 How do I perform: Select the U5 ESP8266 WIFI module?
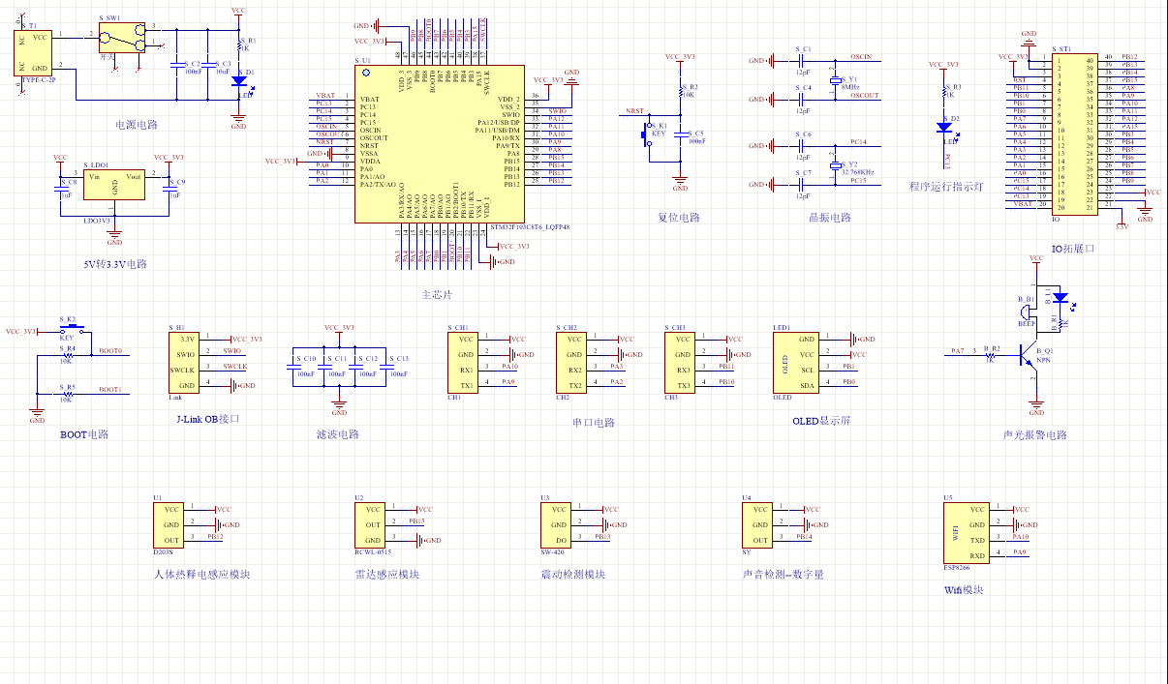965,532
